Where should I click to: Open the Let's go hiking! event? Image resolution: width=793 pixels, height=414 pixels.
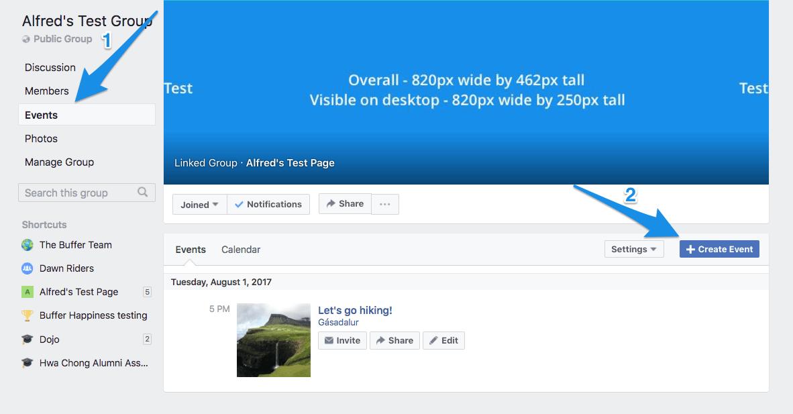[355, 310]
